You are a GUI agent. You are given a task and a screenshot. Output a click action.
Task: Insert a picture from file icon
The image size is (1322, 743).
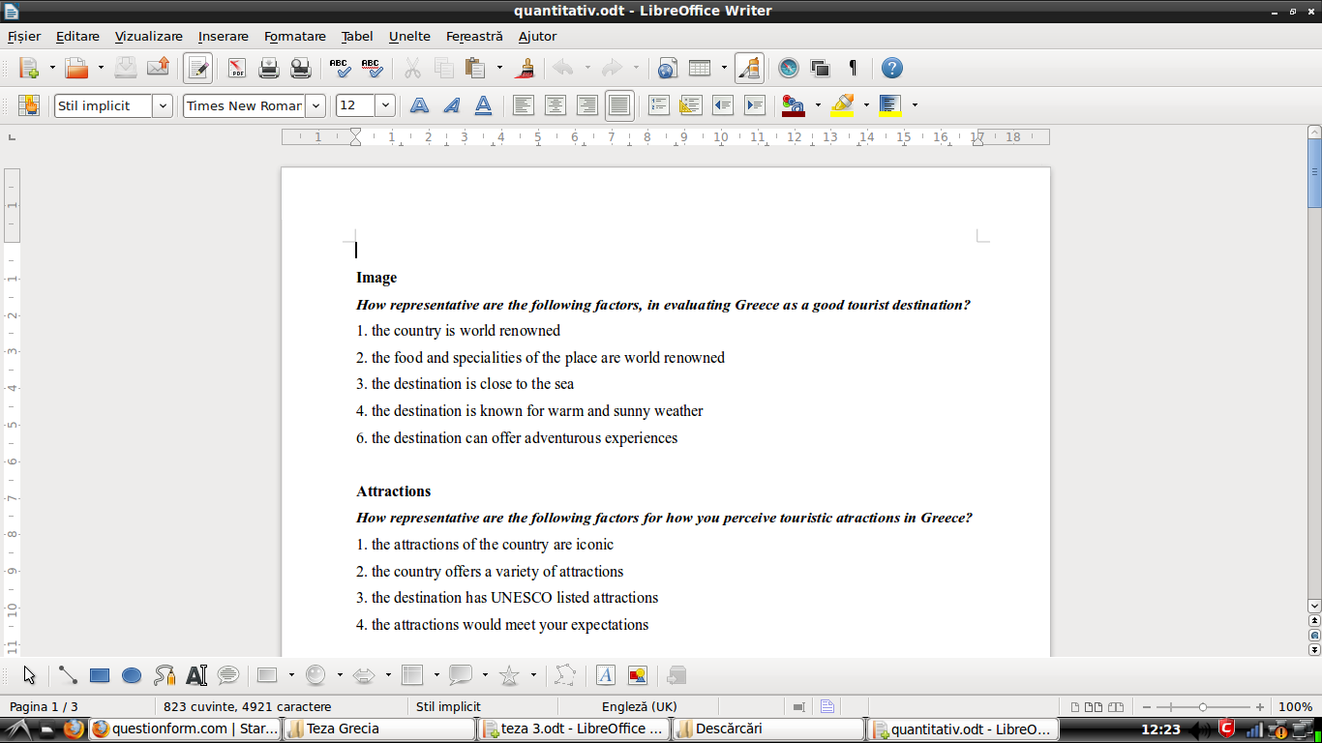click(x=637, y=675)
